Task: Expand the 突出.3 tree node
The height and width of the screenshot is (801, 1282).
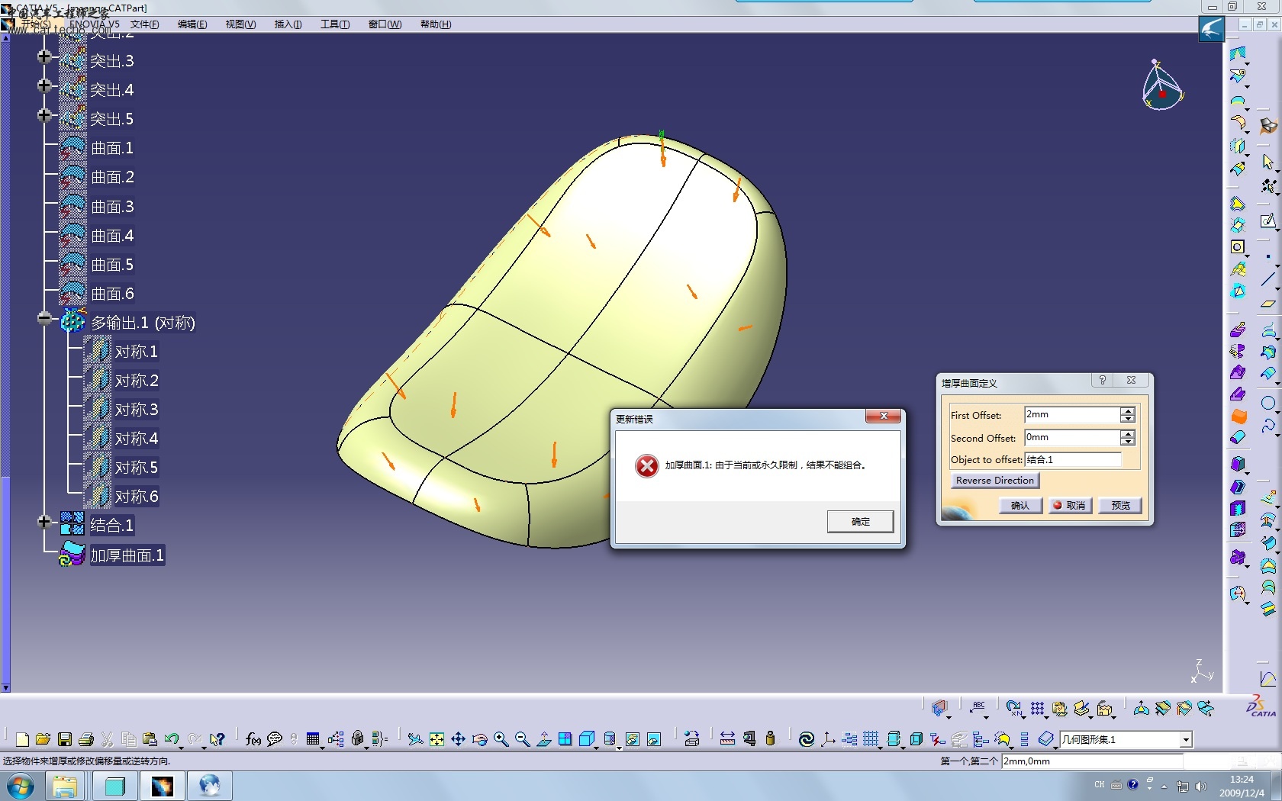Action: point(44,56)
